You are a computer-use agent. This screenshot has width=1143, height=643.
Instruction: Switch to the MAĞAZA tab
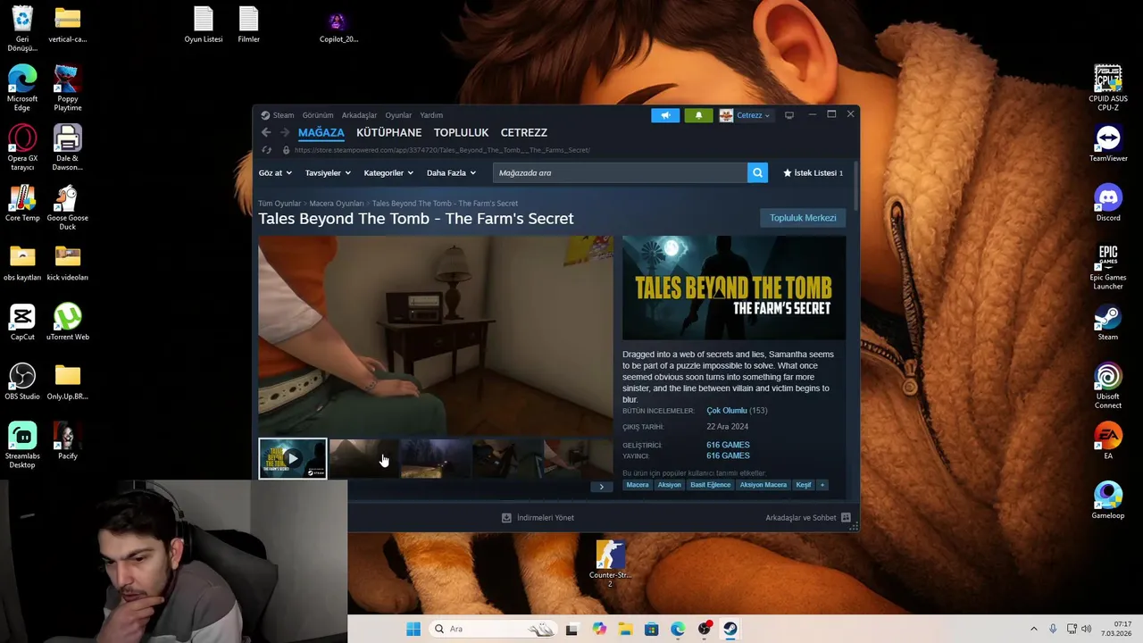321,132
